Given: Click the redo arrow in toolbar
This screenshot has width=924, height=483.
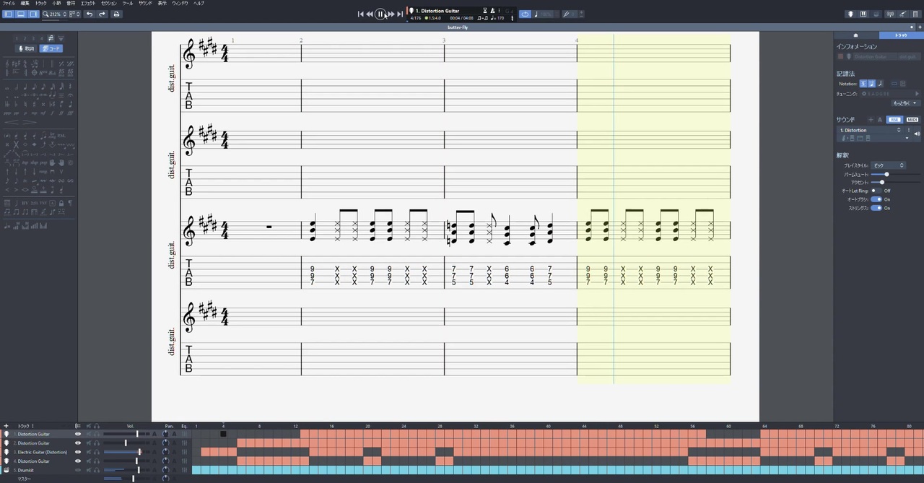Looking at the screenshot, I should [102, 14].
